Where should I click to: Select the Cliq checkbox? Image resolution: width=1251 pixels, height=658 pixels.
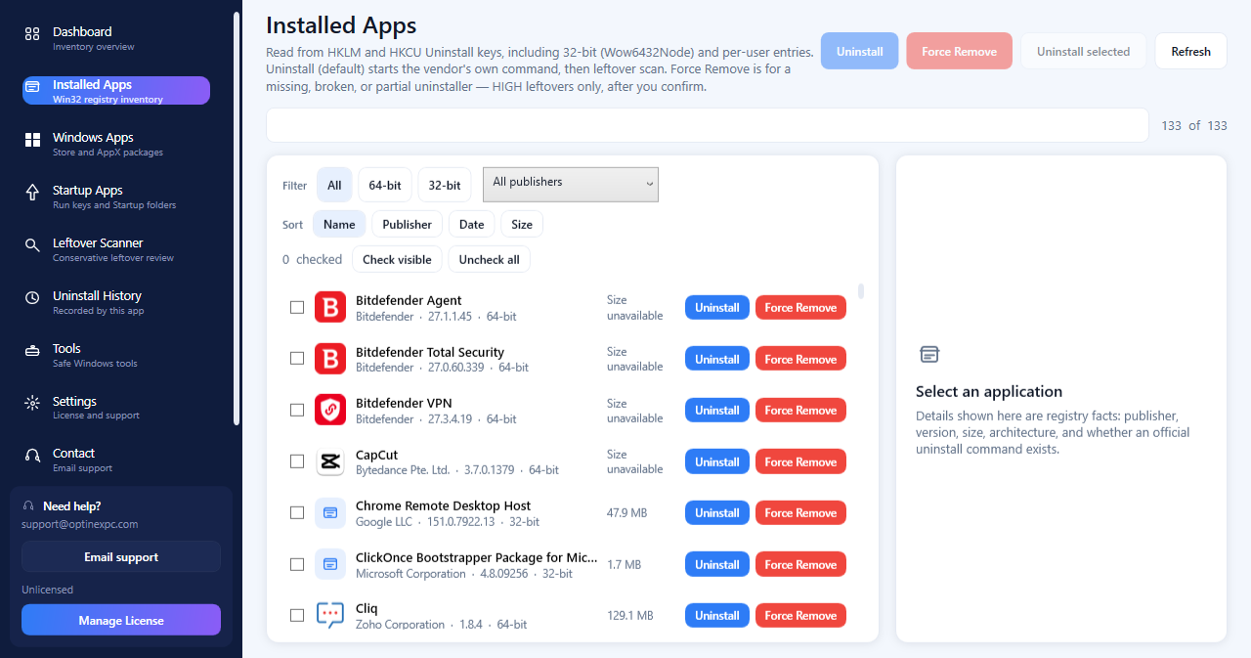[x=297, y=615]
